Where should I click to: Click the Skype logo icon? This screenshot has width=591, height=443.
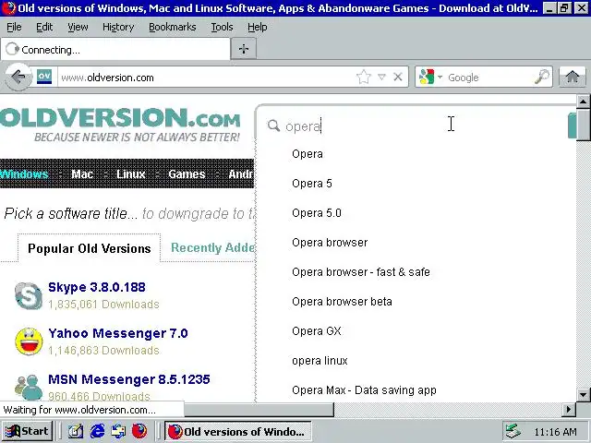coord(29,295)
